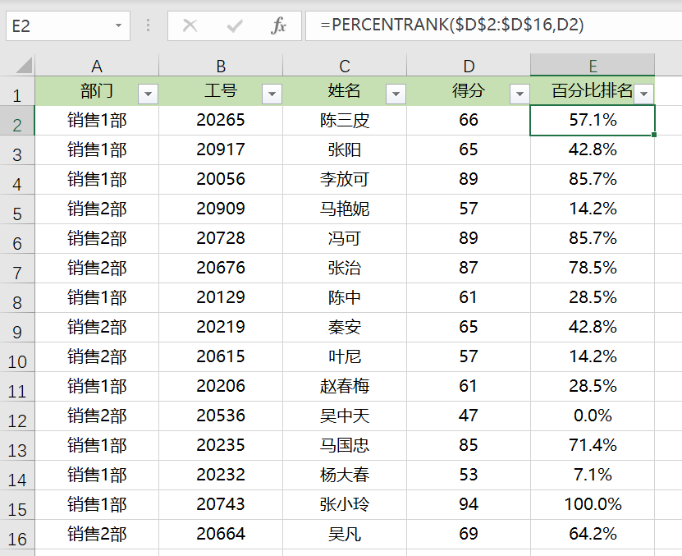Select score cell 47

point(469,416)
